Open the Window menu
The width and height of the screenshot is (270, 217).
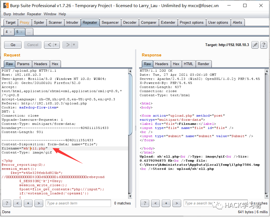(x=50, y=14)
